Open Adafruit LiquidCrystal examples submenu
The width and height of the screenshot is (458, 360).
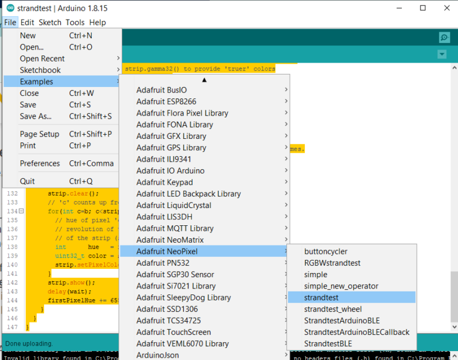(x=205, y=205)
